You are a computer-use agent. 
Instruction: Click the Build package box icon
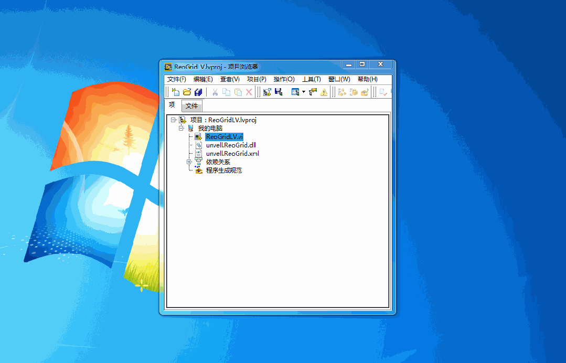pos(354,92)
